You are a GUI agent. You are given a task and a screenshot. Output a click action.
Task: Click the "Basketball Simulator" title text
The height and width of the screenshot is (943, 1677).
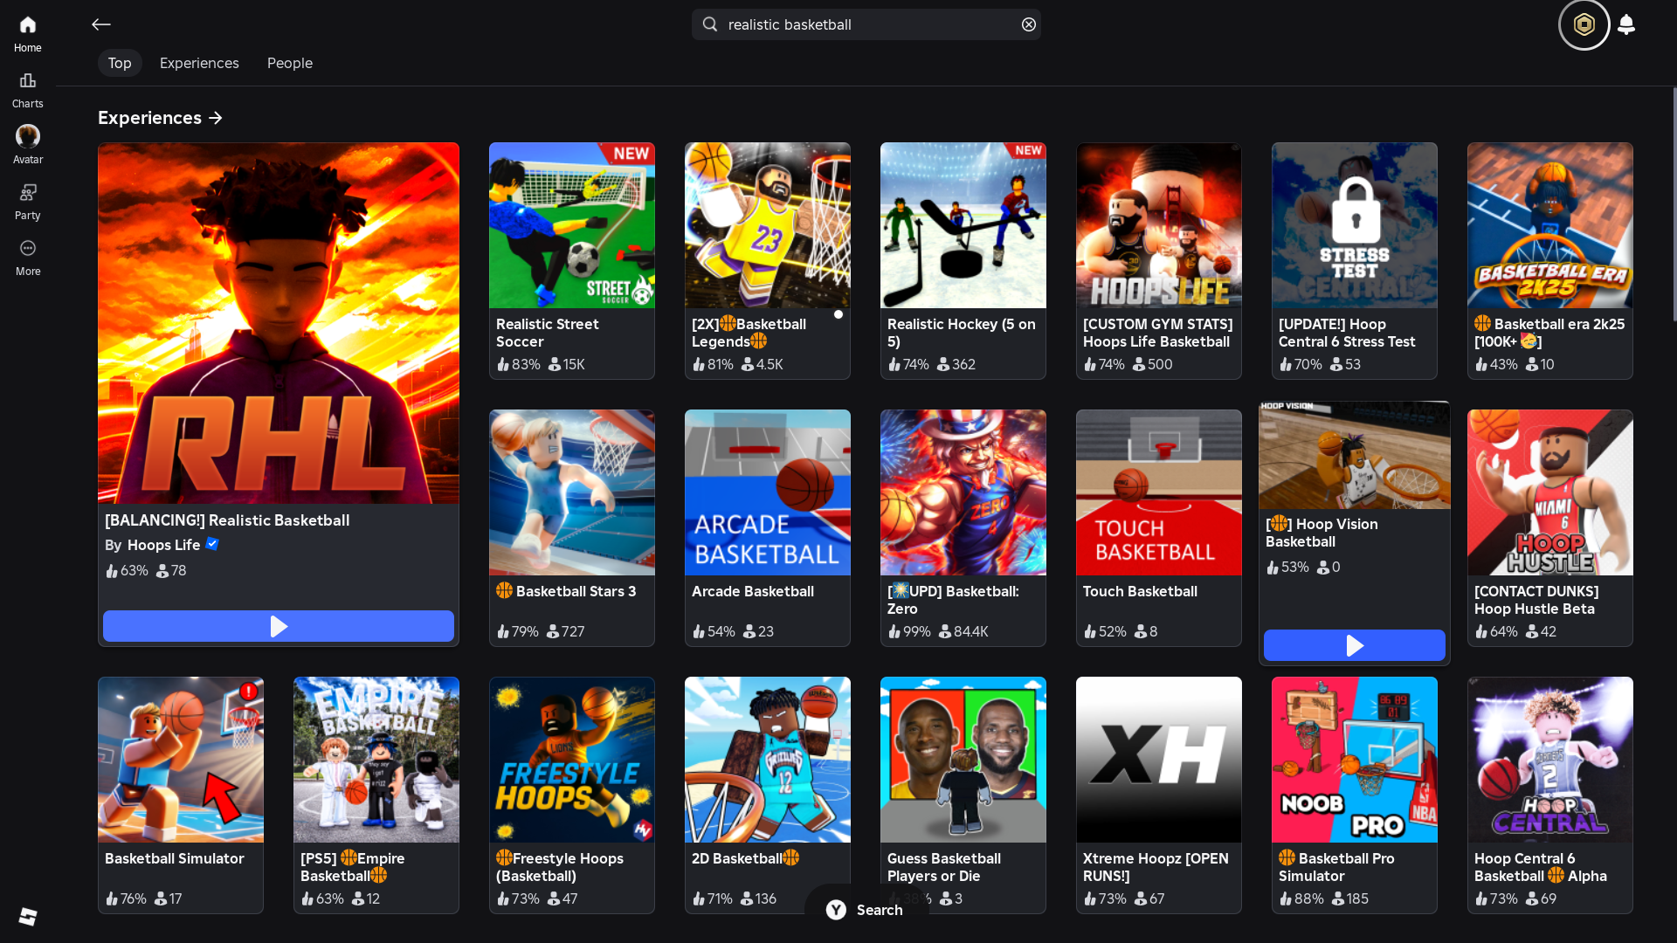coord(175,858)
